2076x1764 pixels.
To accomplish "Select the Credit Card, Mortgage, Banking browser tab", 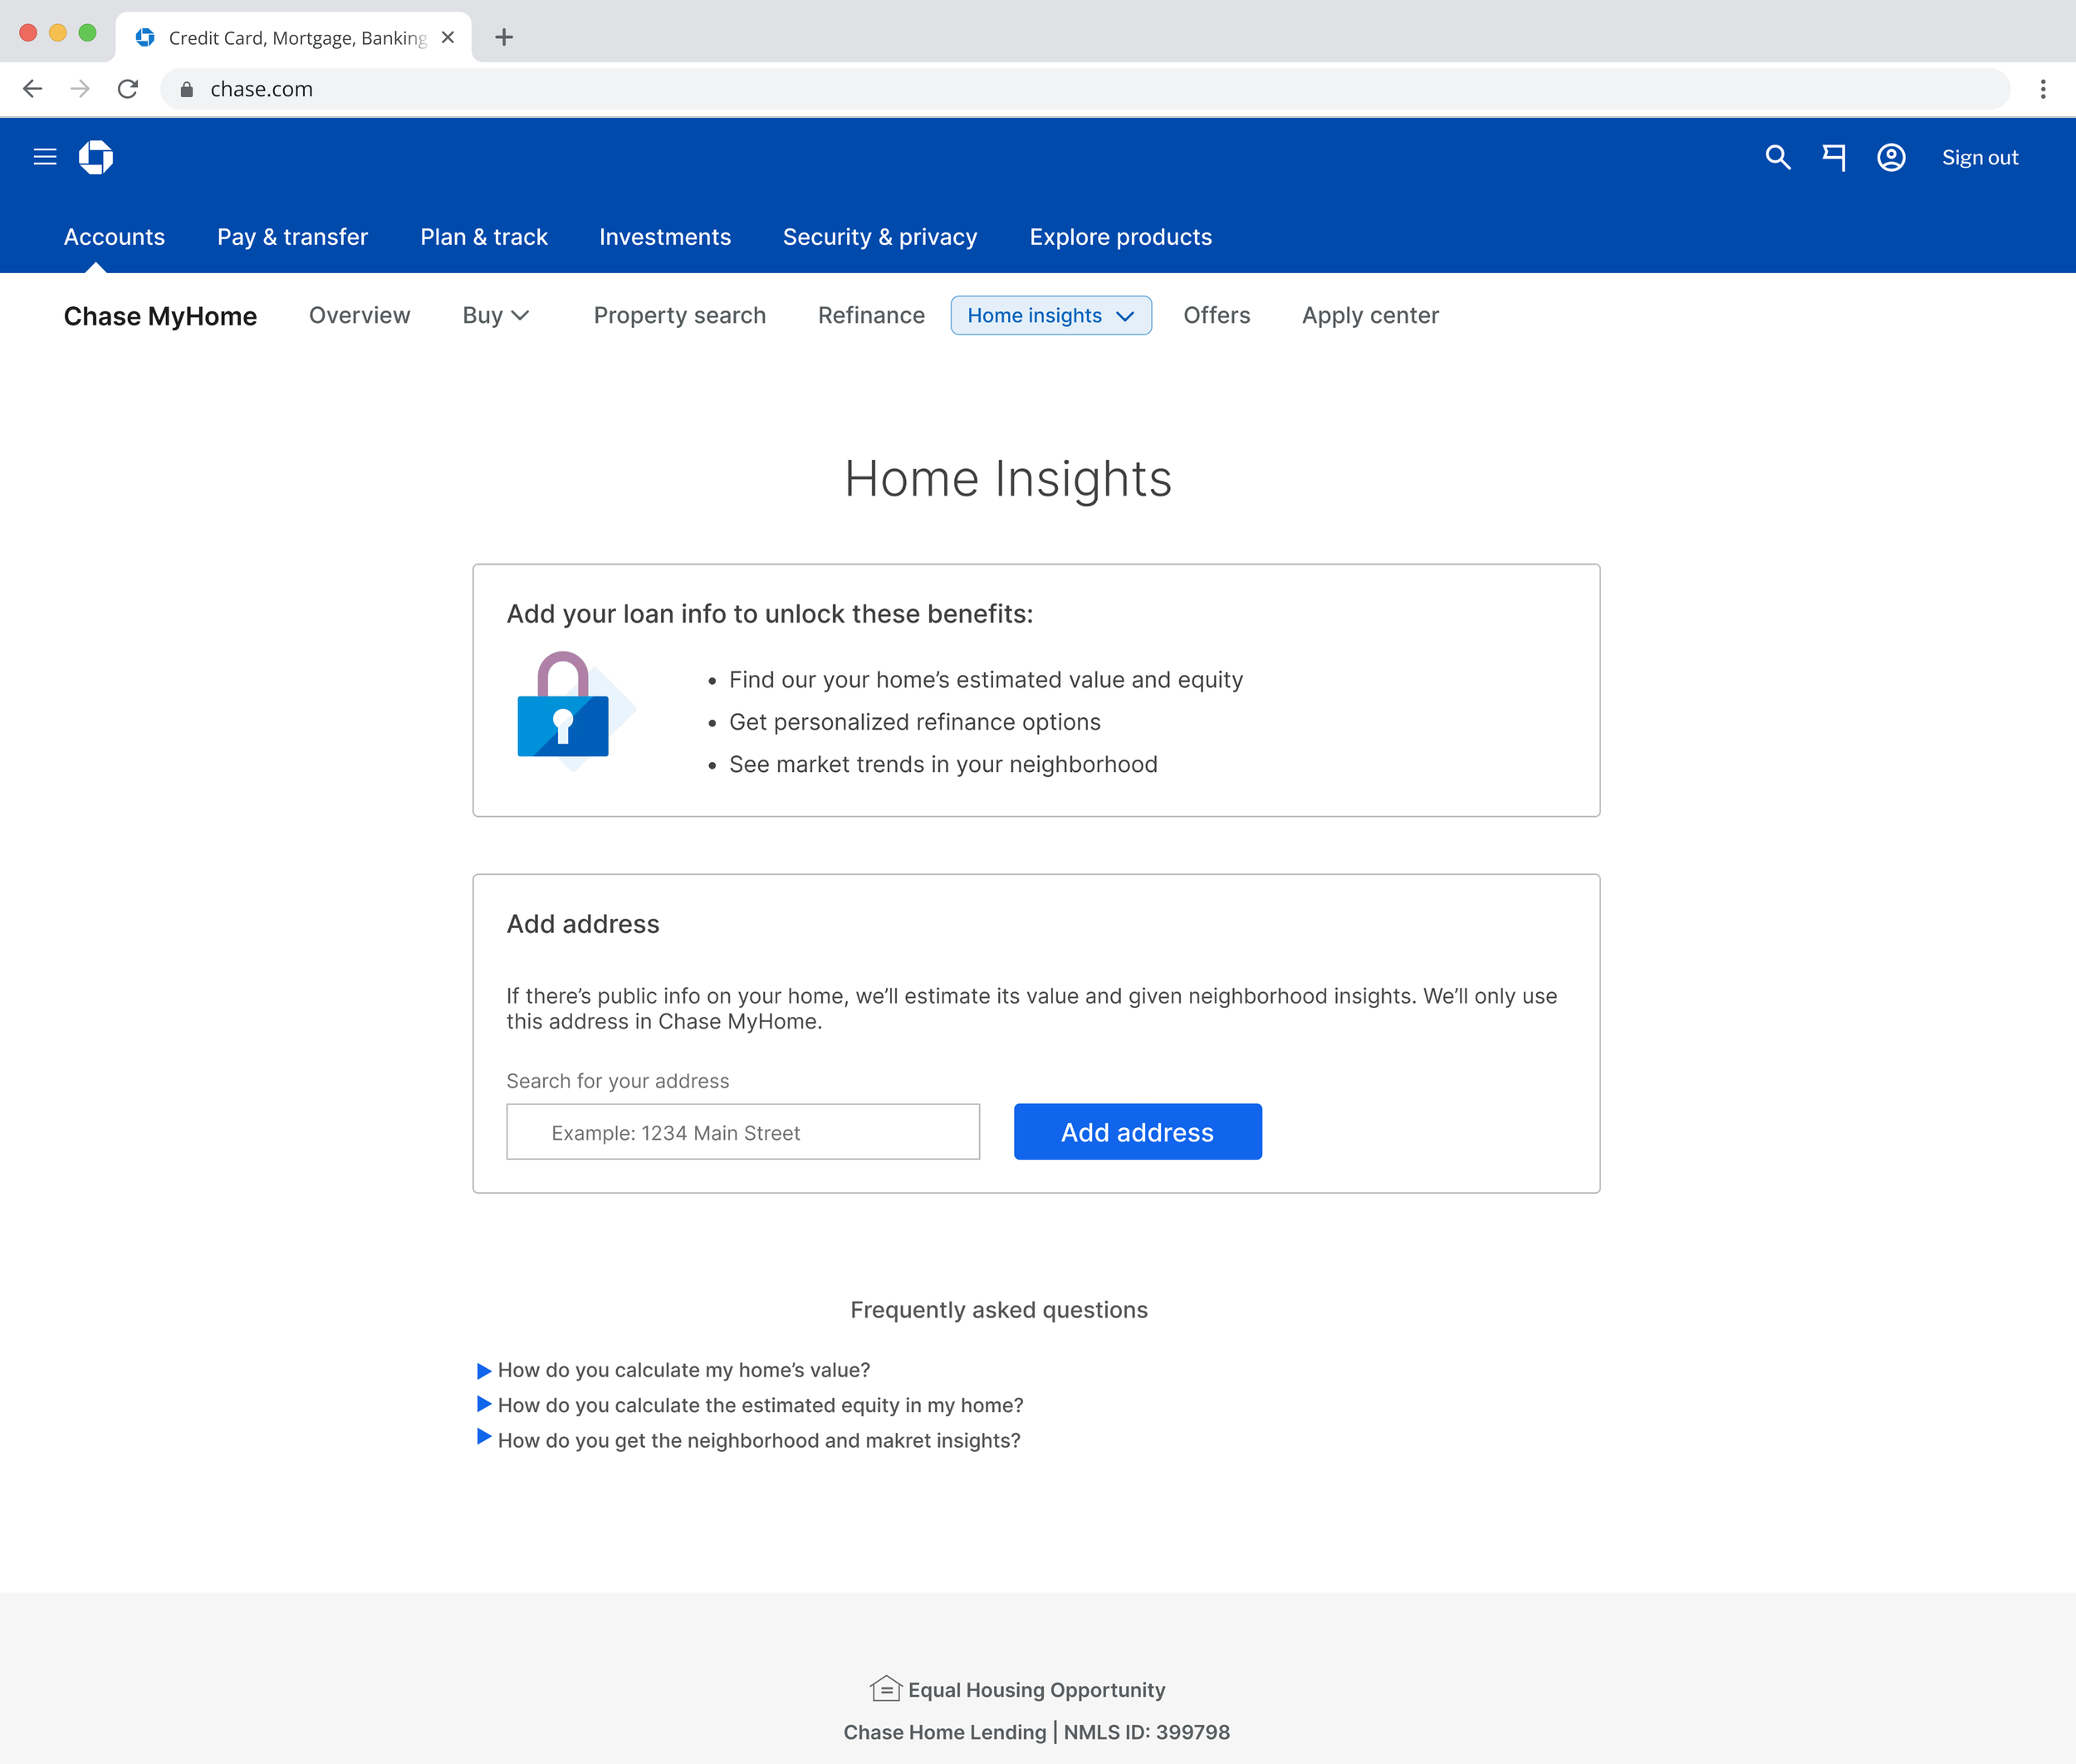I will [293, 37].
